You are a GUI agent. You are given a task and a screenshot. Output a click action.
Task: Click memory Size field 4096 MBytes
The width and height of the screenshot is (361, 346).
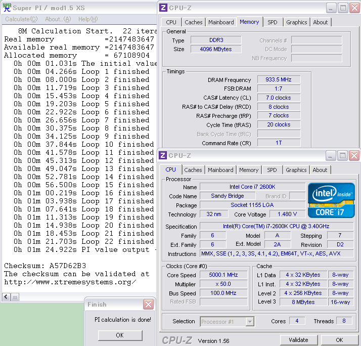pyautogui.click(x=216, y=49)
